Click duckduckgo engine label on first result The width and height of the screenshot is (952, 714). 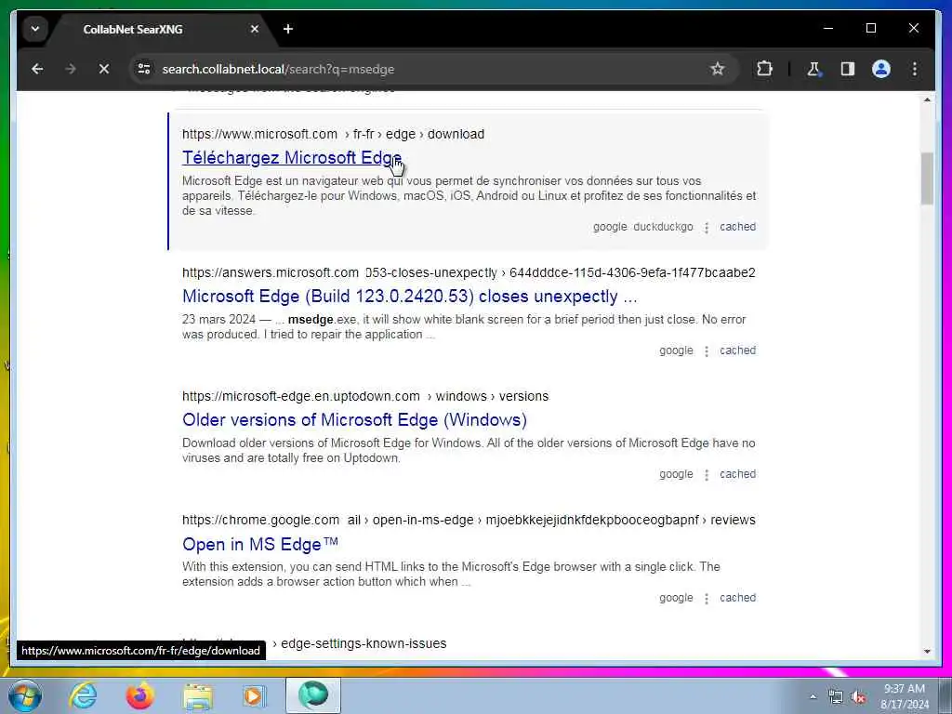(663, 227)
